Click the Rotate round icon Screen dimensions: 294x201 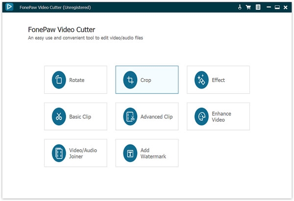(x=59, y=80)
